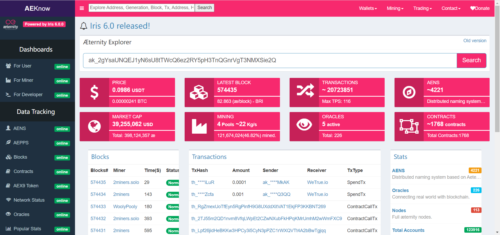Click the notification bell icon
The image size is (500, 235).
coord(84,26)
